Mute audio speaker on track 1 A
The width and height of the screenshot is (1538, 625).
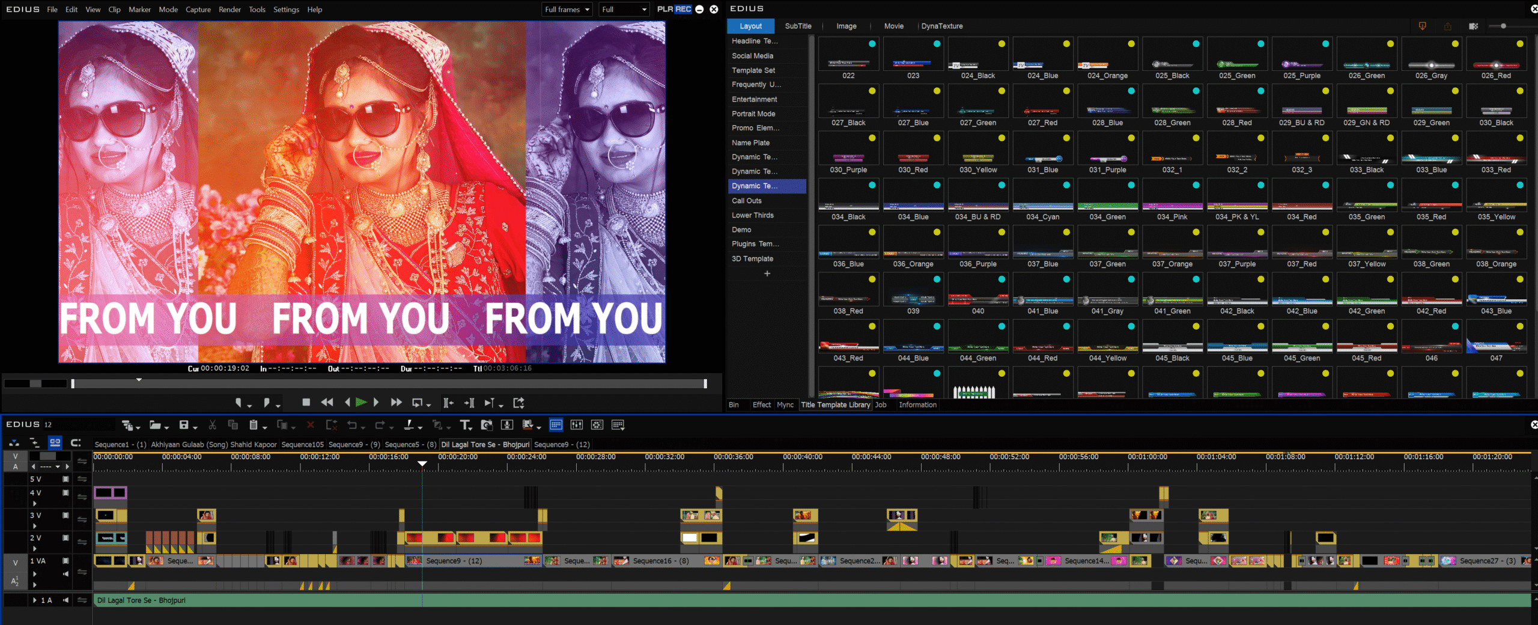65,600
